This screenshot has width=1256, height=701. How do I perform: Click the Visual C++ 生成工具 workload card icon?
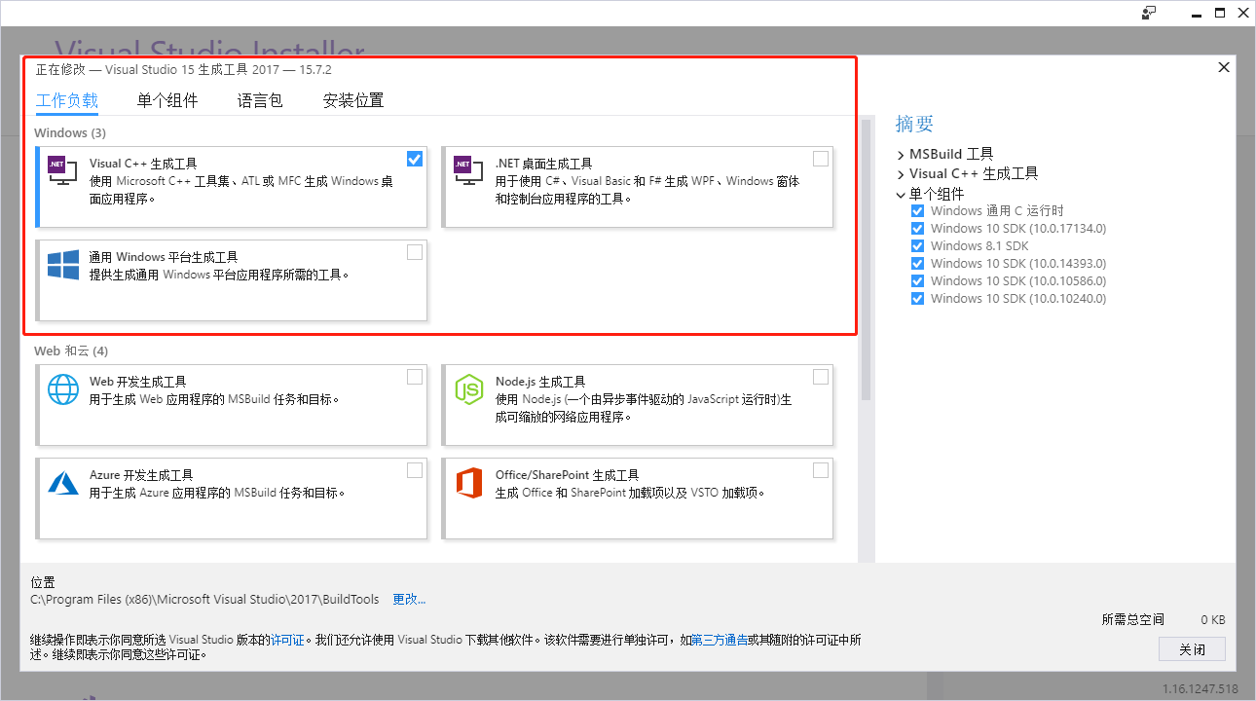click(62, 172)
